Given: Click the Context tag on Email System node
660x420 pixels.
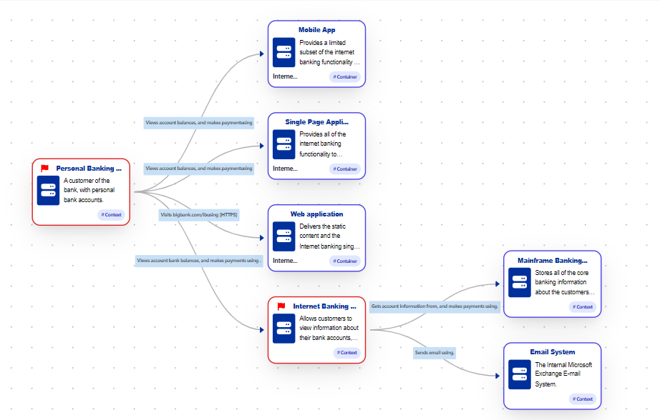Looking at the screenshot, I should point(583,399).
